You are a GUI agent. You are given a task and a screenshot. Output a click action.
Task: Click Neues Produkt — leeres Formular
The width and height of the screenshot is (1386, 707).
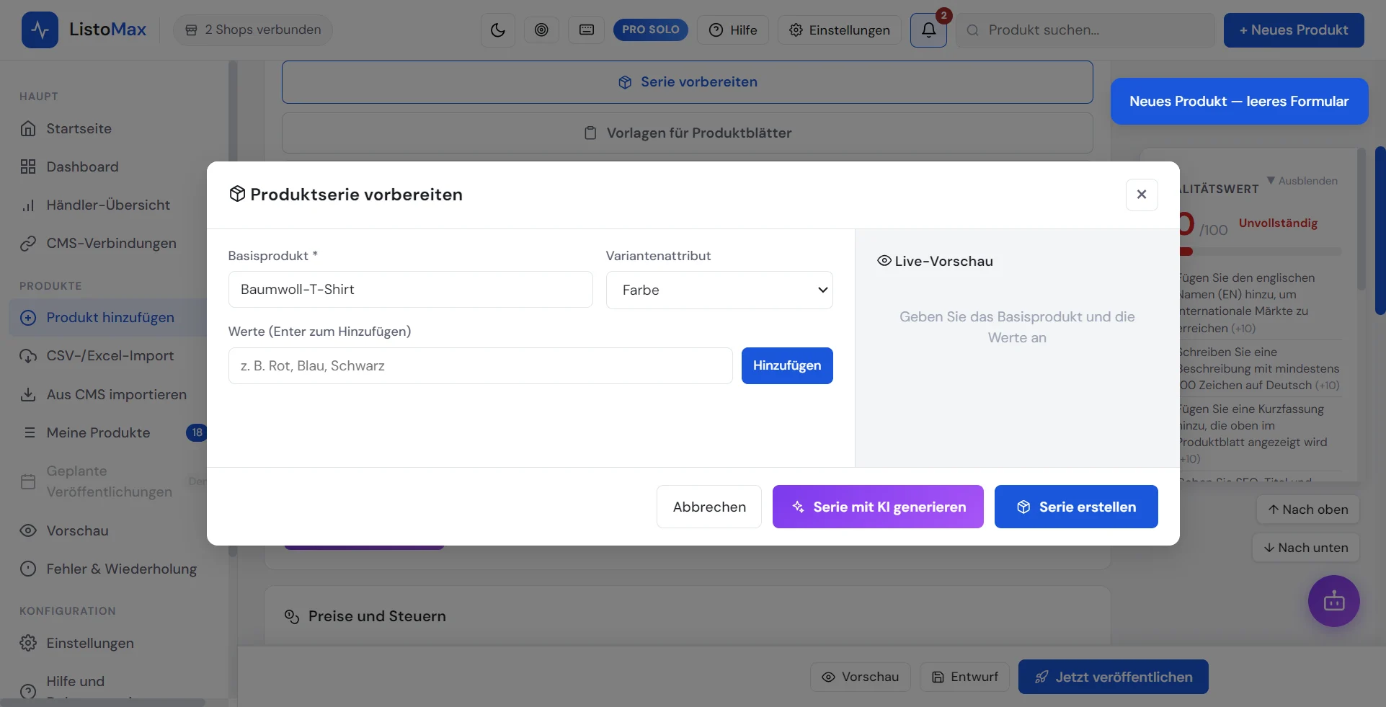point(1239,101)
